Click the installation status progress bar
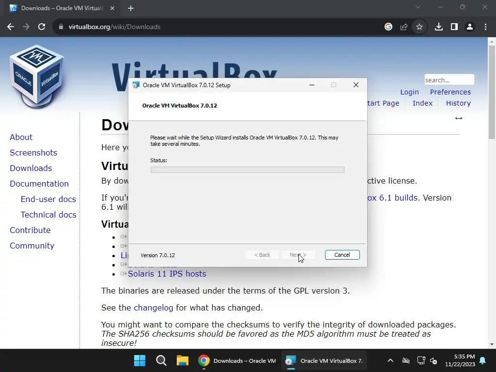Viewport: 496px width, 372px height. pyautogui.click(x=248, y=170)
